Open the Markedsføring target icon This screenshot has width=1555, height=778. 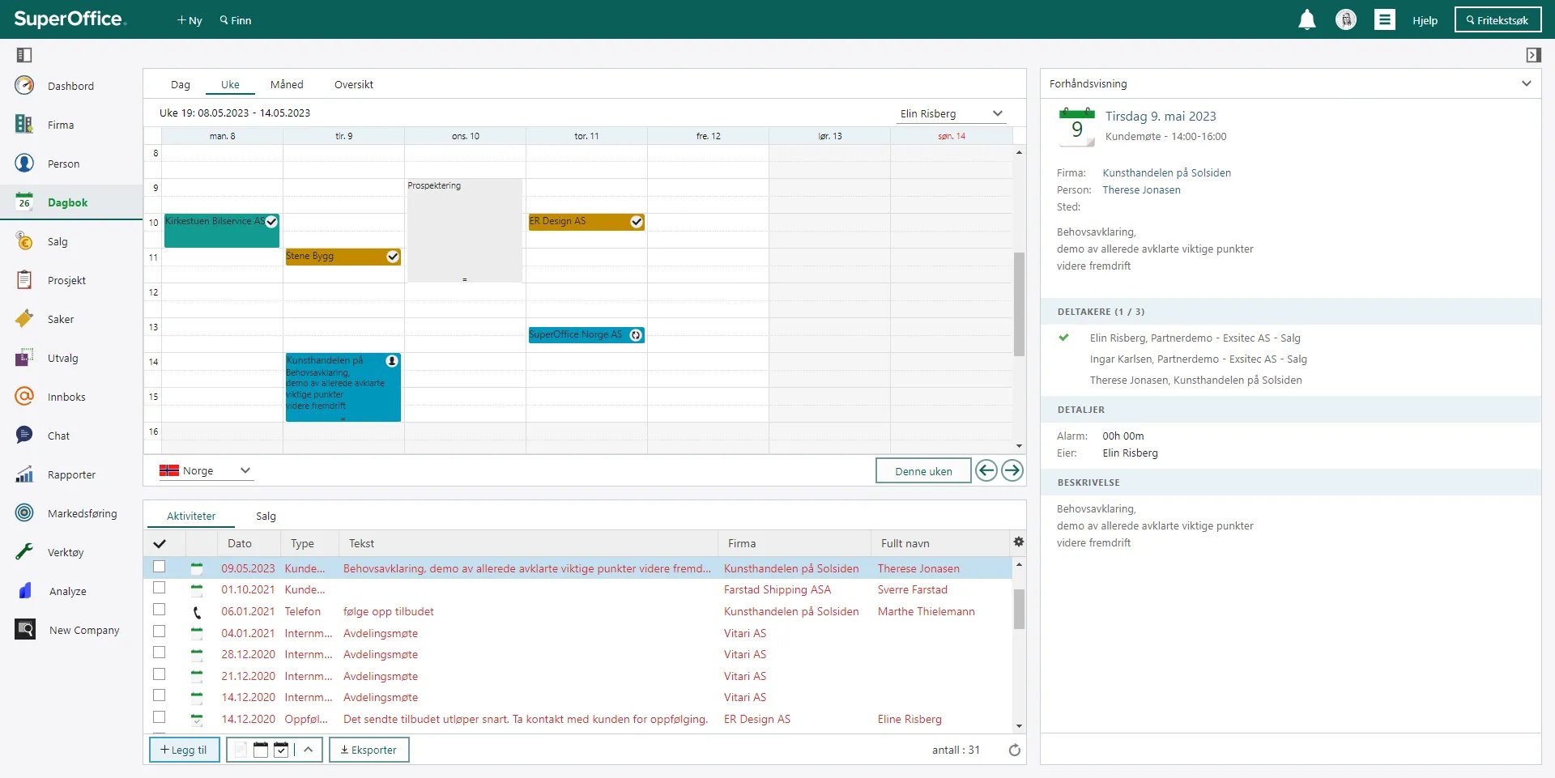click(24, 512)
